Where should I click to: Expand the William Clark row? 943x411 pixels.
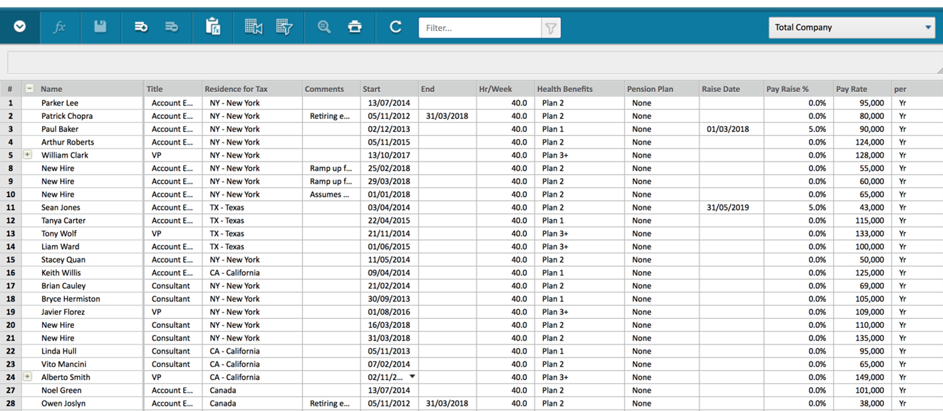click(28, 155)
